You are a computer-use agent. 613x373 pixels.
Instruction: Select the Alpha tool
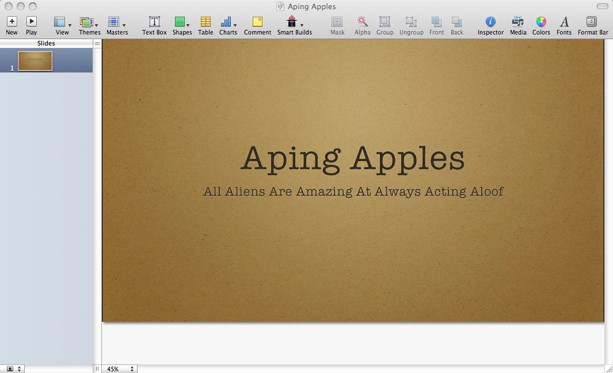[x=362, y=23]
